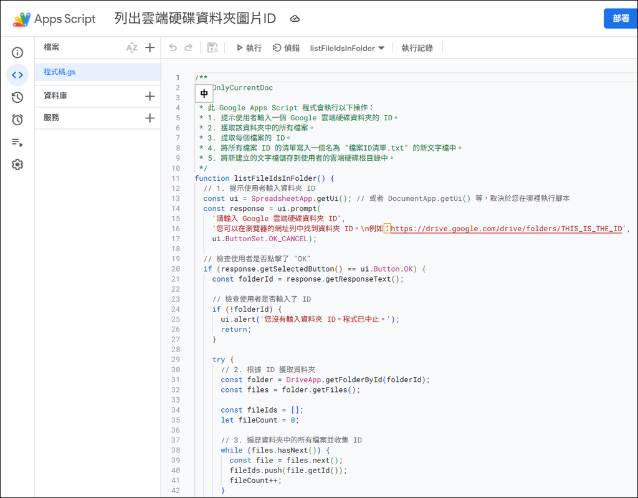Click the Apps Script logo

(54, 19)
